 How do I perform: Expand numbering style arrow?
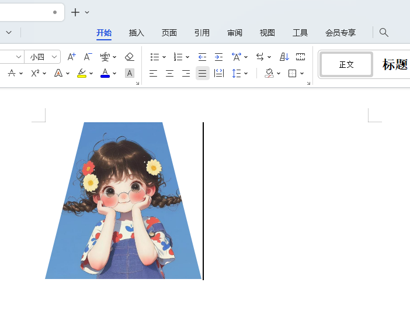pos(187,57)
